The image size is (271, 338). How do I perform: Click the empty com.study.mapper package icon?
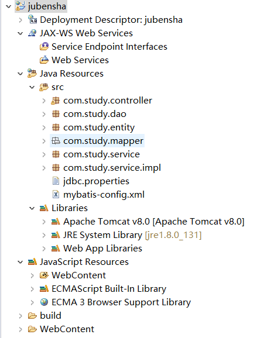coord(56,141)
